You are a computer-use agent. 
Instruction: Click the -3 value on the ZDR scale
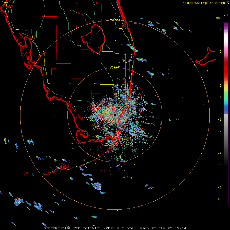[220, 142]
